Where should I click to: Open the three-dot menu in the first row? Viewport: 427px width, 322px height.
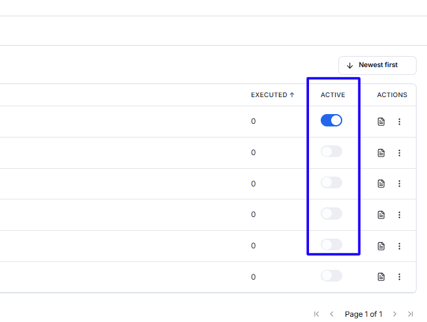point(399,122)
